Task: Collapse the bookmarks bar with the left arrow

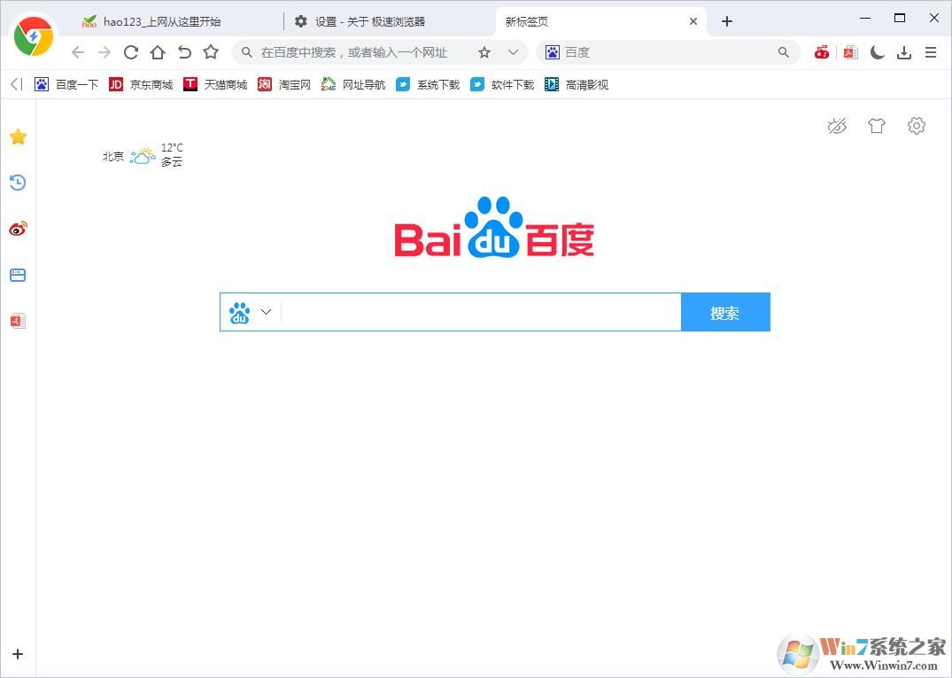Action: (x=13, y=84)
